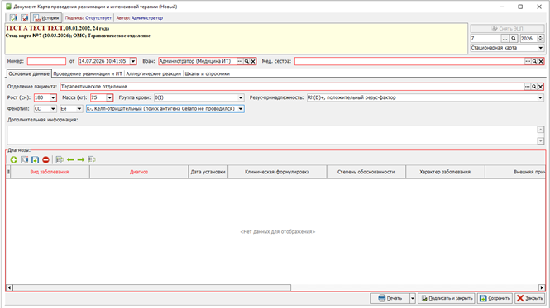Click the green right arrow in the Диагнозы toolbar
This screenshot has width=550, height=308.
pos(81,160)
